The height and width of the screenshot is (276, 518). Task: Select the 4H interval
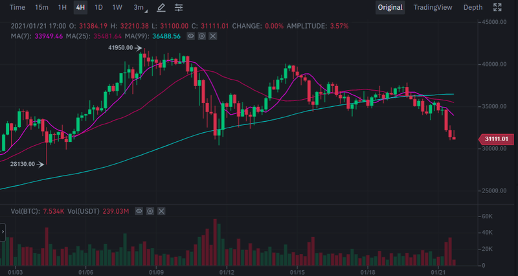[80, 8]
